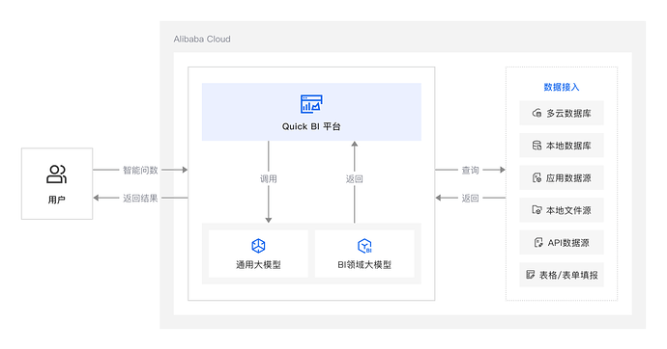The width and height of the screenshot is (667, 349).
Task: Select the 用户 text label
Action: pos(57,200)
